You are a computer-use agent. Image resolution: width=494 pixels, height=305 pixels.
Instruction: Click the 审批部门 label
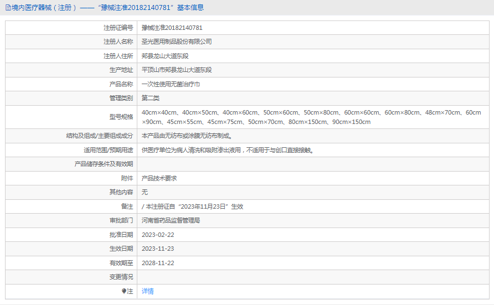(121, 220)
